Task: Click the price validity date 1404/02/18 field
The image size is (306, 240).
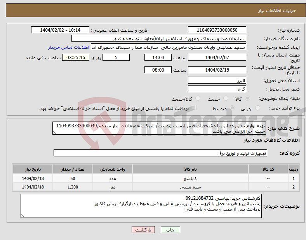Action: tap(217, 70)
